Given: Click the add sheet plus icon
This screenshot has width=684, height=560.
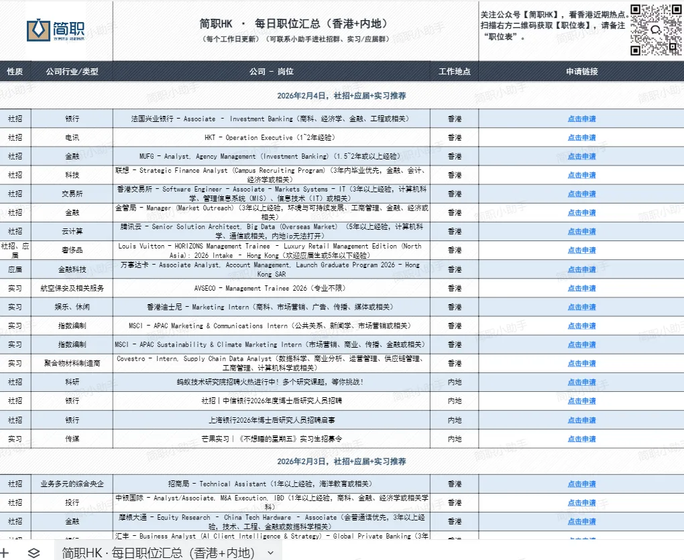Looking at the screenshot, I should (5, 553).
